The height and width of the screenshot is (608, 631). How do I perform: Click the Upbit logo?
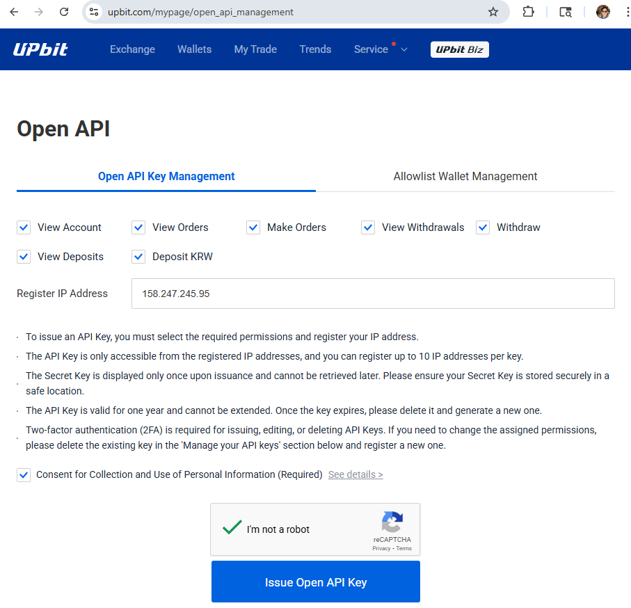(x=40, y=49)
